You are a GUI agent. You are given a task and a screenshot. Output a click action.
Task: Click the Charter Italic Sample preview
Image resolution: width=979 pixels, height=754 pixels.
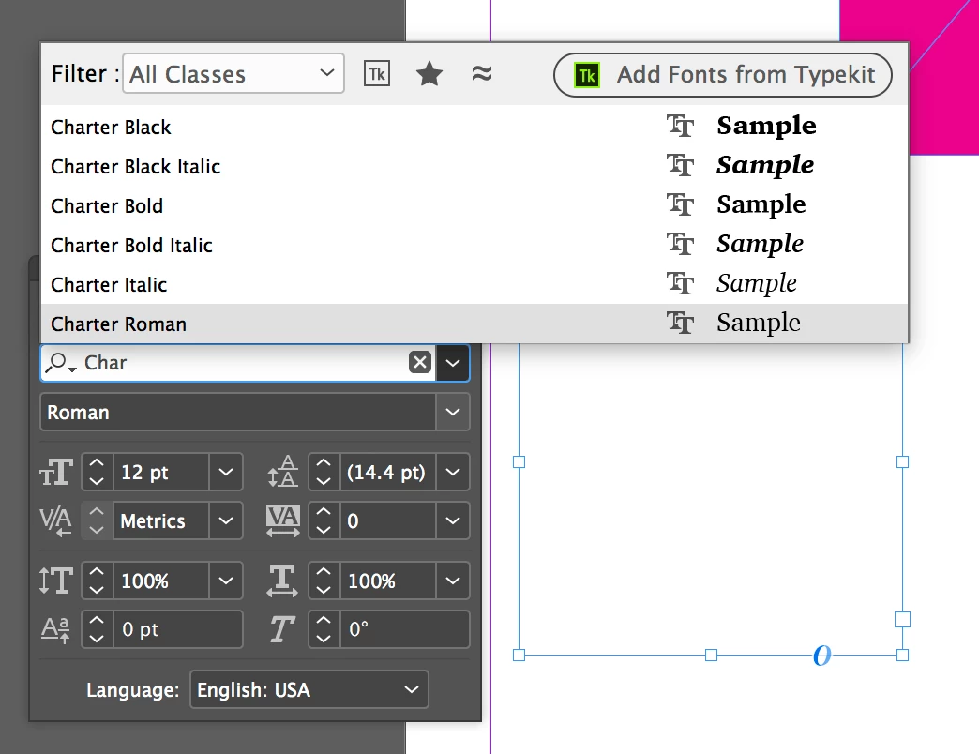pyautogui.click(x=756, y=283)
